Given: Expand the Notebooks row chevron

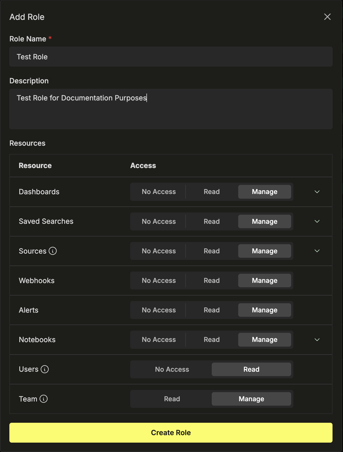Looking at the screenshot, I should point(317,340).
